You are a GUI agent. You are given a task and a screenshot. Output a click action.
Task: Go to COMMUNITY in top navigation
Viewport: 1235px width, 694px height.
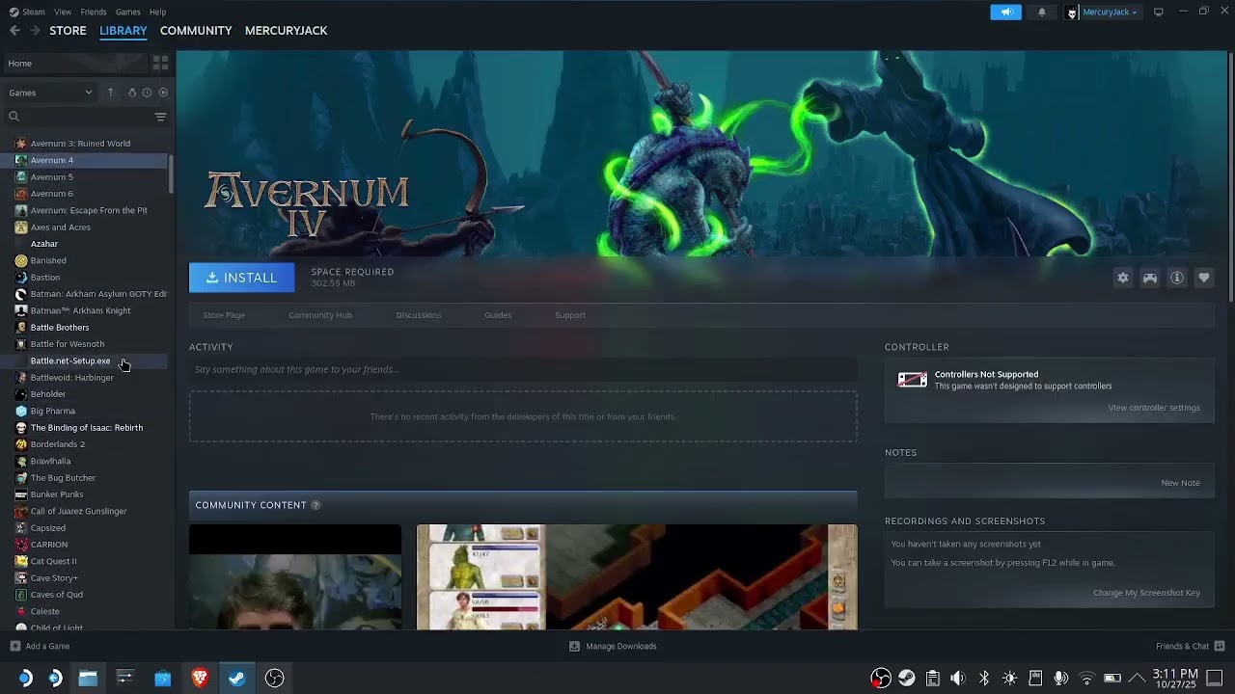pos(196,31)
